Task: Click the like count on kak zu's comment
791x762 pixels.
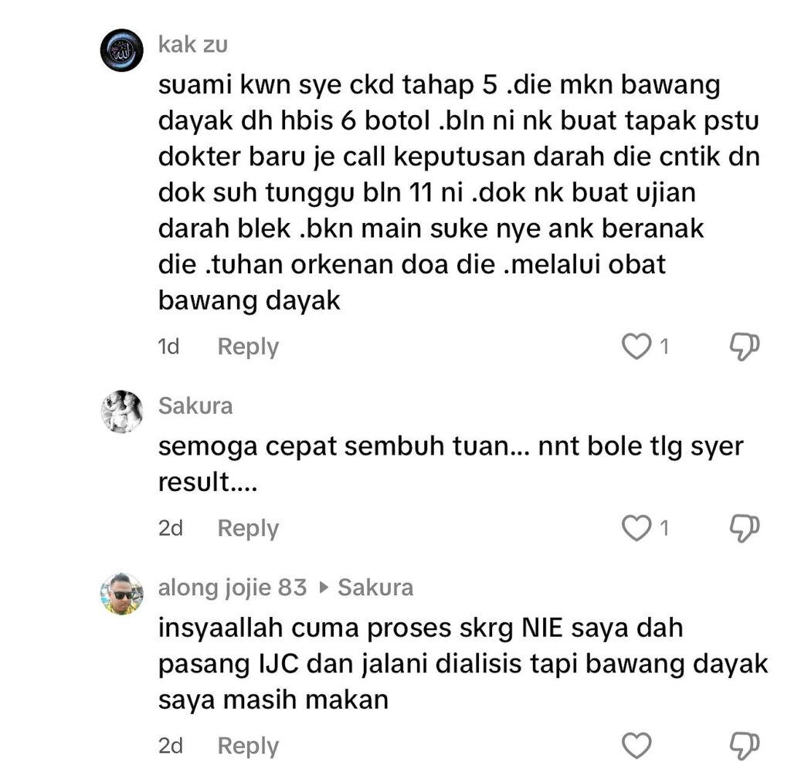Action: point(664,347)
